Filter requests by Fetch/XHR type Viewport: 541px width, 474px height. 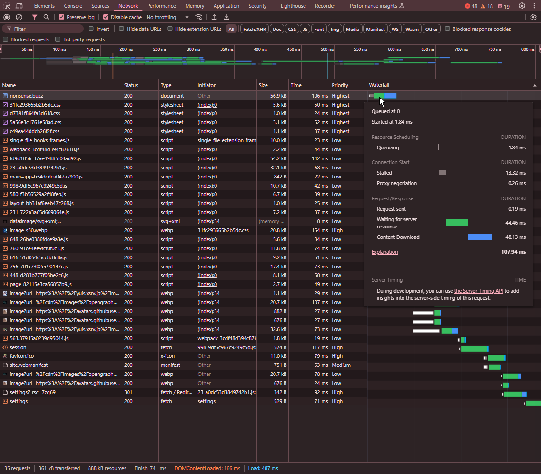click(x=255, y=29)
